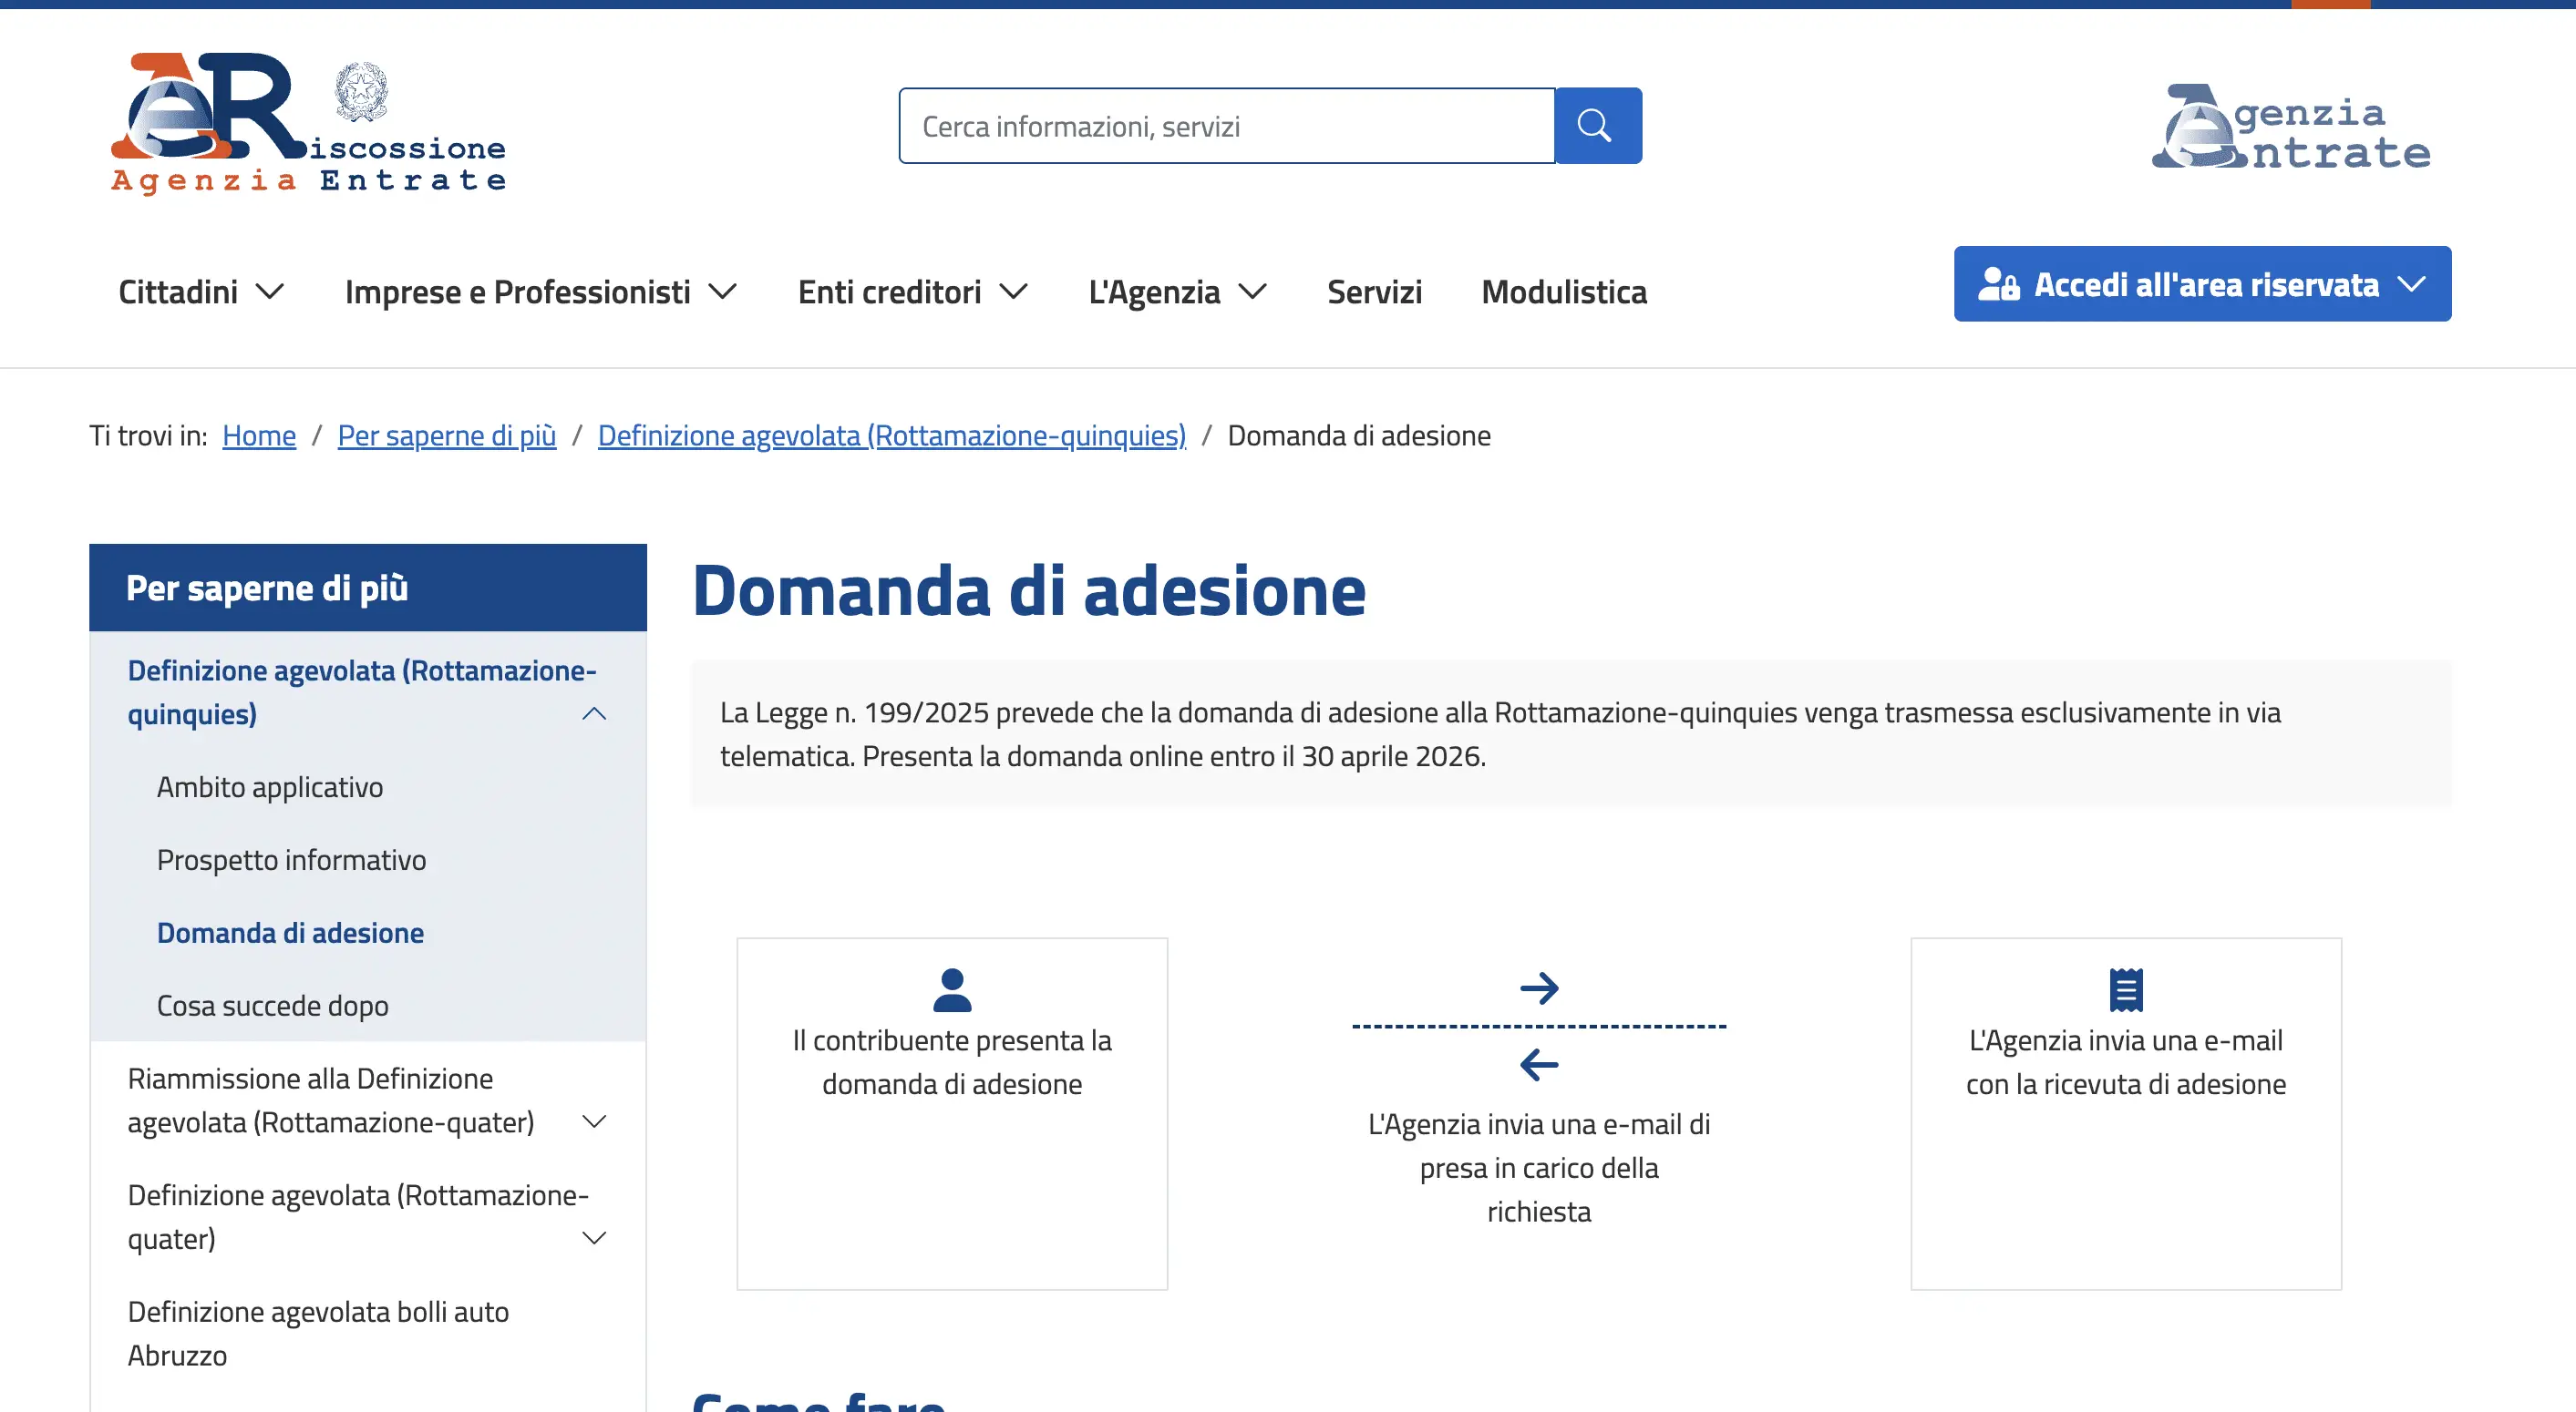Select Cosa succede dopo in sidebar

(272, 1006)
